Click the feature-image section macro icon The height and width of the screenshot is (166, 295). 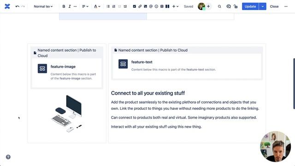pyautogui.click(x=42, y=69)
